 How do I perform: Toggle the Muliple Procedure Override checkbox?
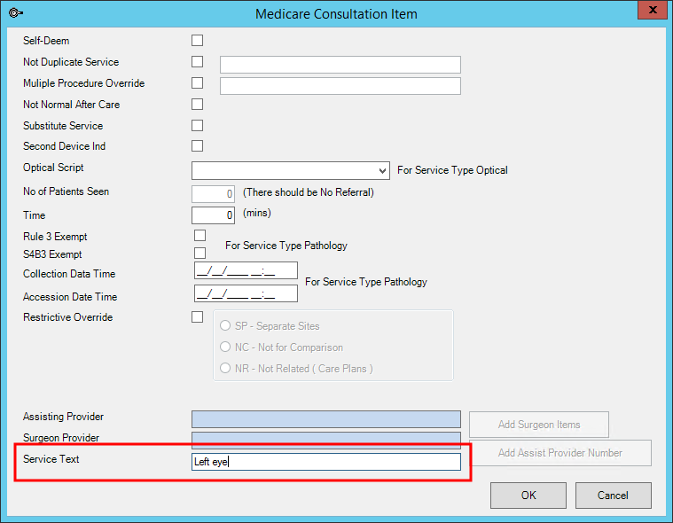click(198, 82)
